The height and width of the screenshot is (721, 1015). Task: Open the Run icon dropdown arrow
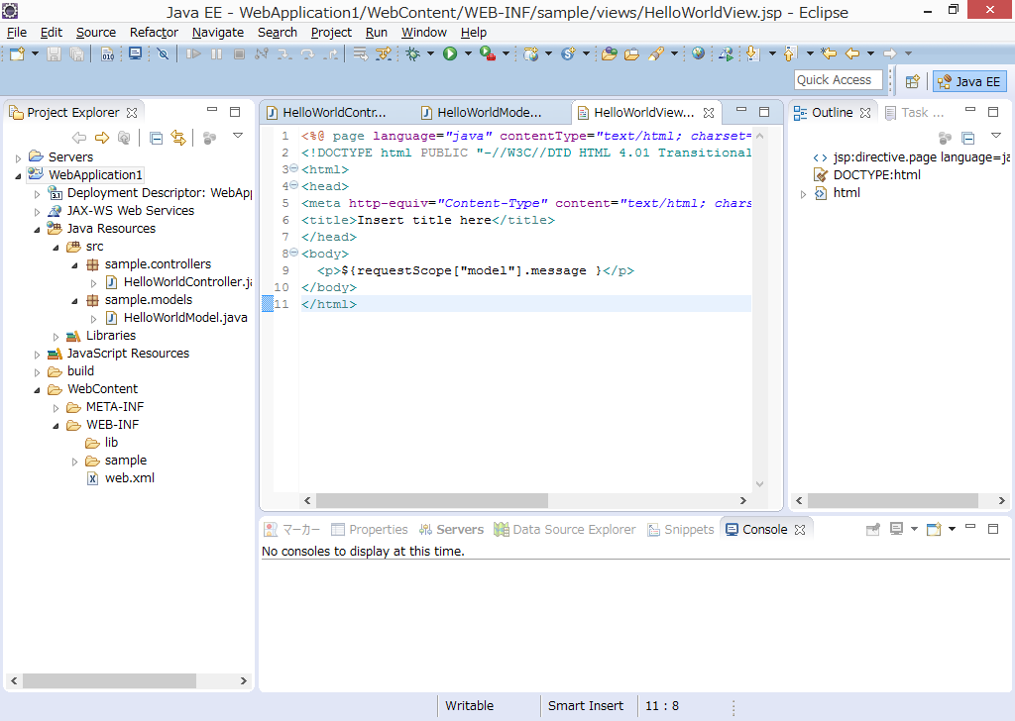pyautogui.click(x=468, y=53)
